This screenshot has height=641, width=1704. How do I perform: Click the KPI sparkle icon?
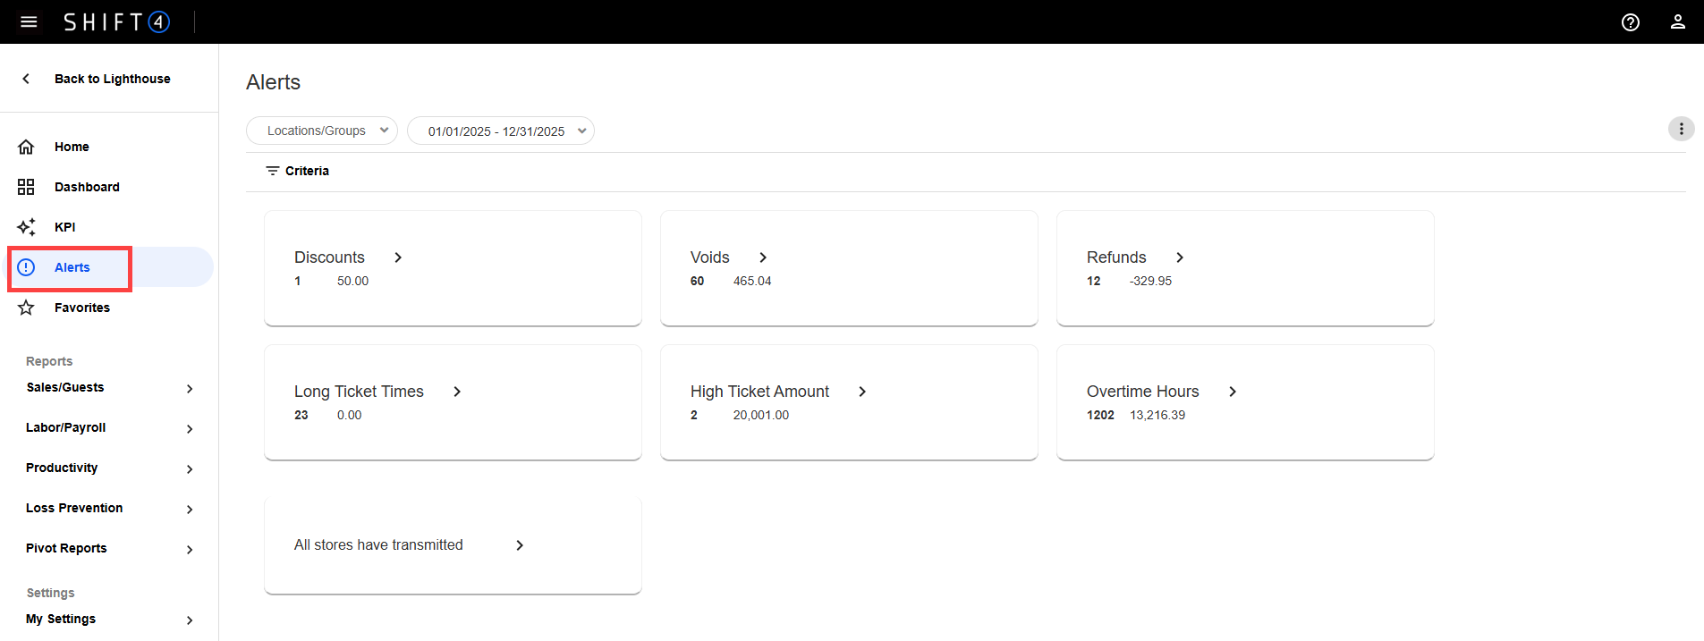coord(26,227)
